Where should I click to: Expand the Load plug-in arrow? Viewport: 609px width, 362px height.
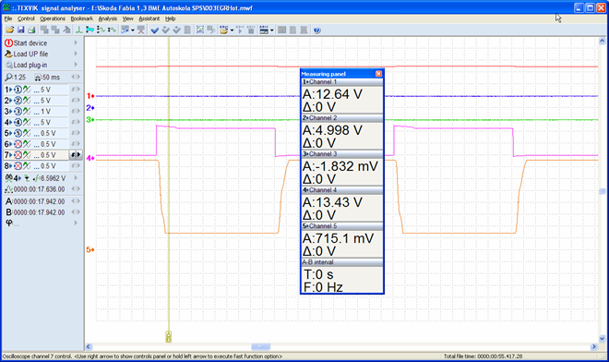click(76, 65)
